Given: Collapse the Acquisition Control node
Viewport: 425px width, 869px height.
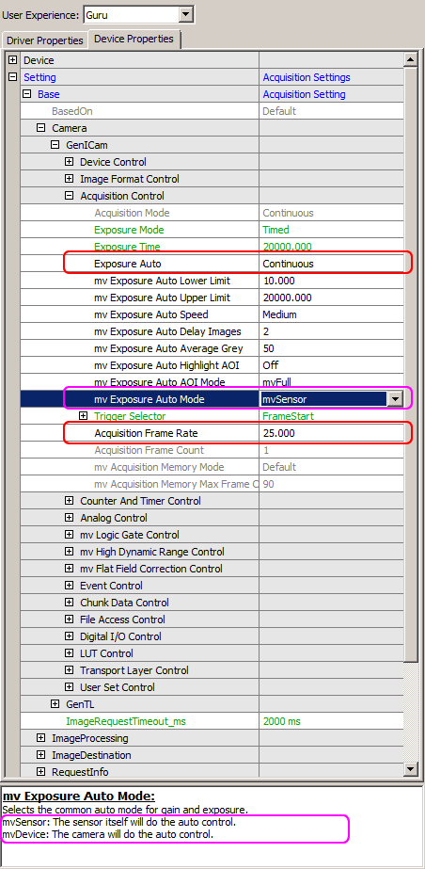Looking at the screenshot, I should [70, 196].
